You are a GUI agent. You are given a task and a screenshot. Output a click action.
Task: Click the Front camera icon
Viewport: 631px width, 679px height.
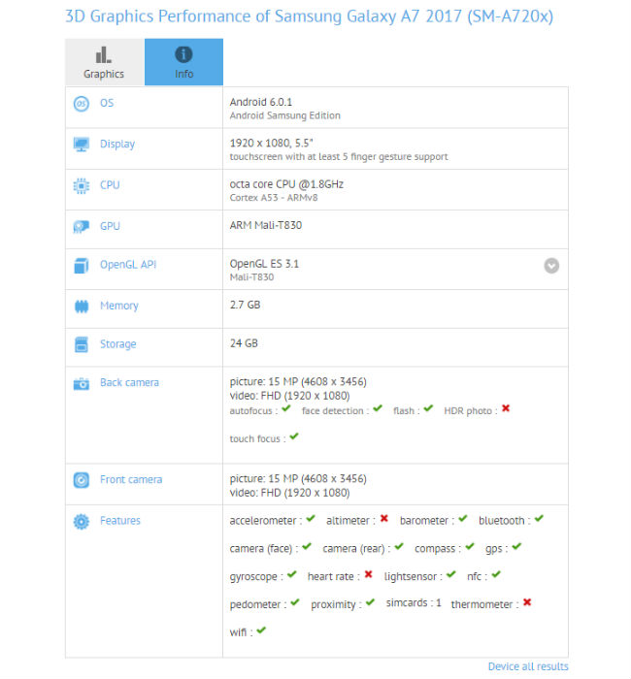coord(82,480)
